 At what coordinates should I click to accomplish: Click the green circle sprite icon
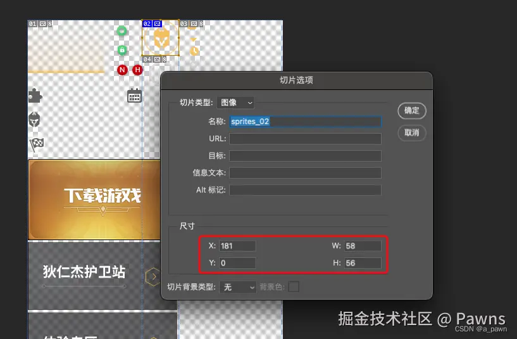click(122, 31)
